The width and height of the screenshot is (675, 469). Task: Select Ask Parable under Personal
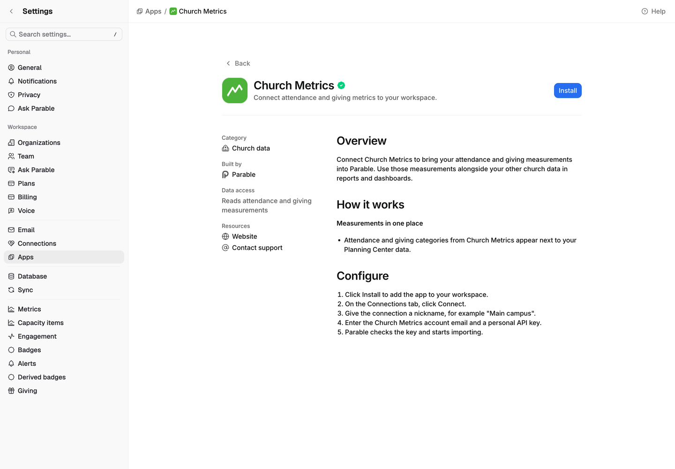pyautogui.click(x=64, y=108)
